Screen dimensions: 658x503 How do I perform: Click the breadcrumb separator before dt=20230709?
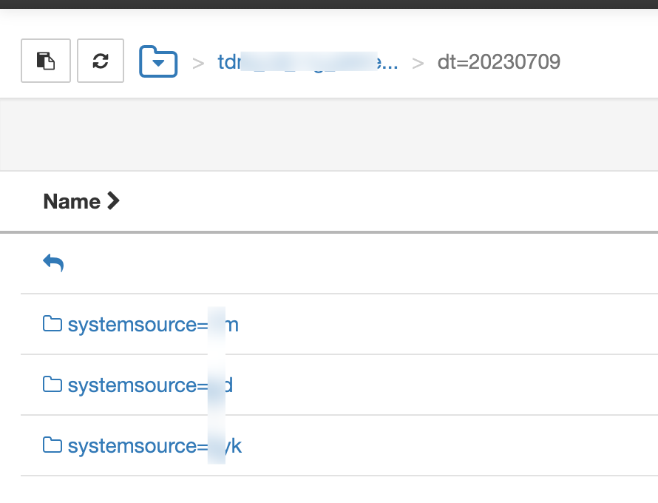(418, 63)
